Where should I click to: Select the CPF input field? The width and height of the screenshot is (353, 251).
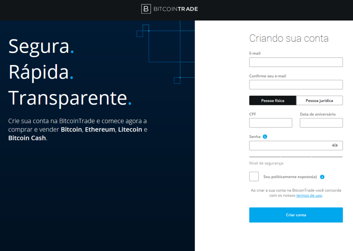[271, 123]
